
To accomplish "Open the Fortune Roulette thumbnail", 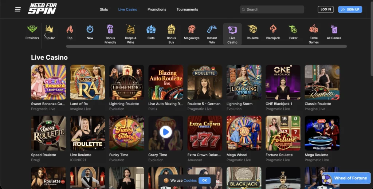I will coord(283,133).
